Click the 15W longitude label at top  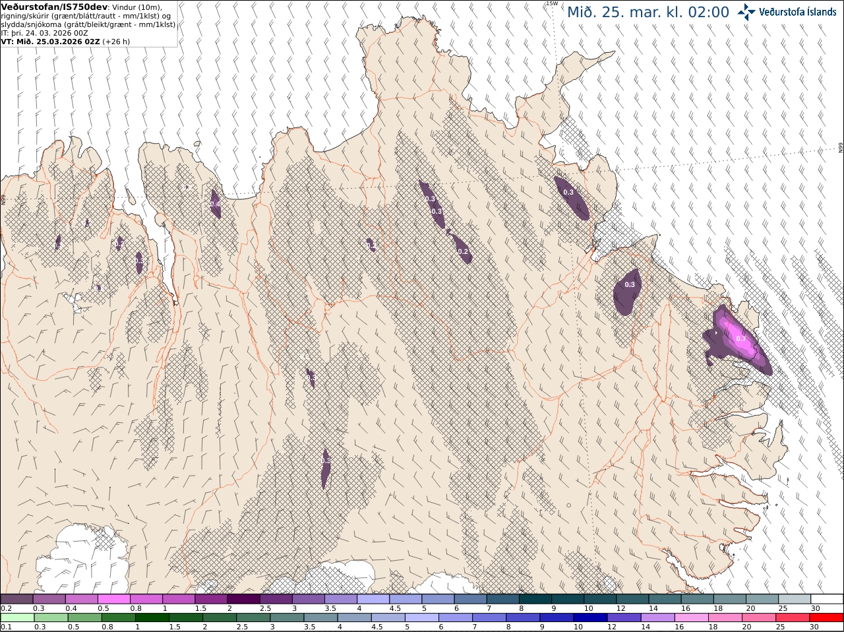coord(552,3)
